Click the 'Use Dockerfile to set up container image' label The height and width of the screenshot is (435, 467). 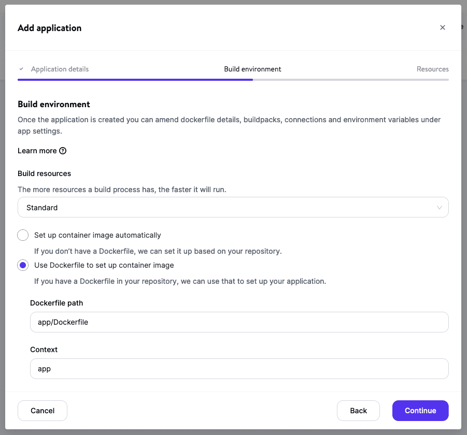coord(104,265)
